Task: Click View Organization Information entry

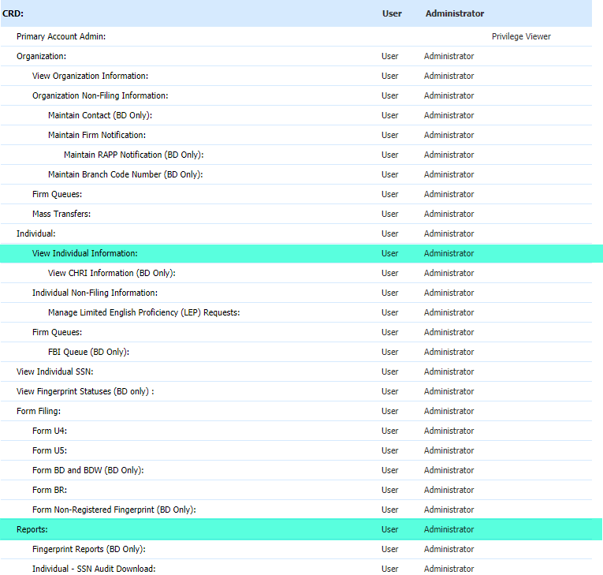Action: [x=90, y=76]
